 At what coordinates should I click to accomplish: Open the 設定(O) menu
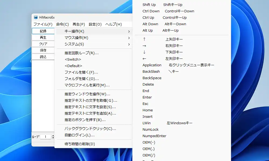click(x=95, y=24)
